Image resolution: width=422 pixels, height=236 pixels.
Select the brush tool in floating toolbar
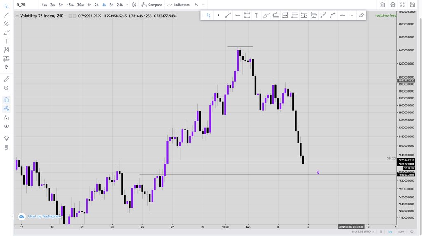[266, 16]
